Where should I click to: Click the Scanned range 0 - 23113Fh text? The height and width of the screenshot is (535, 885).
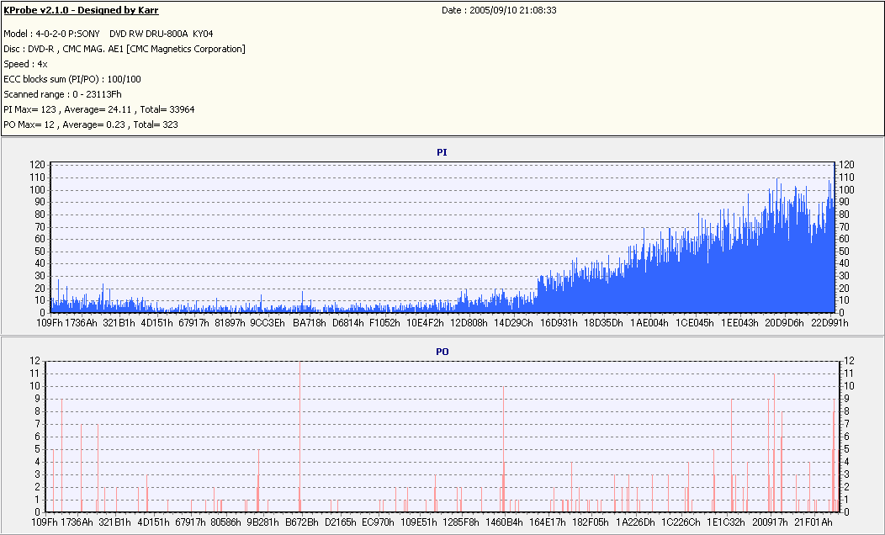62,94
